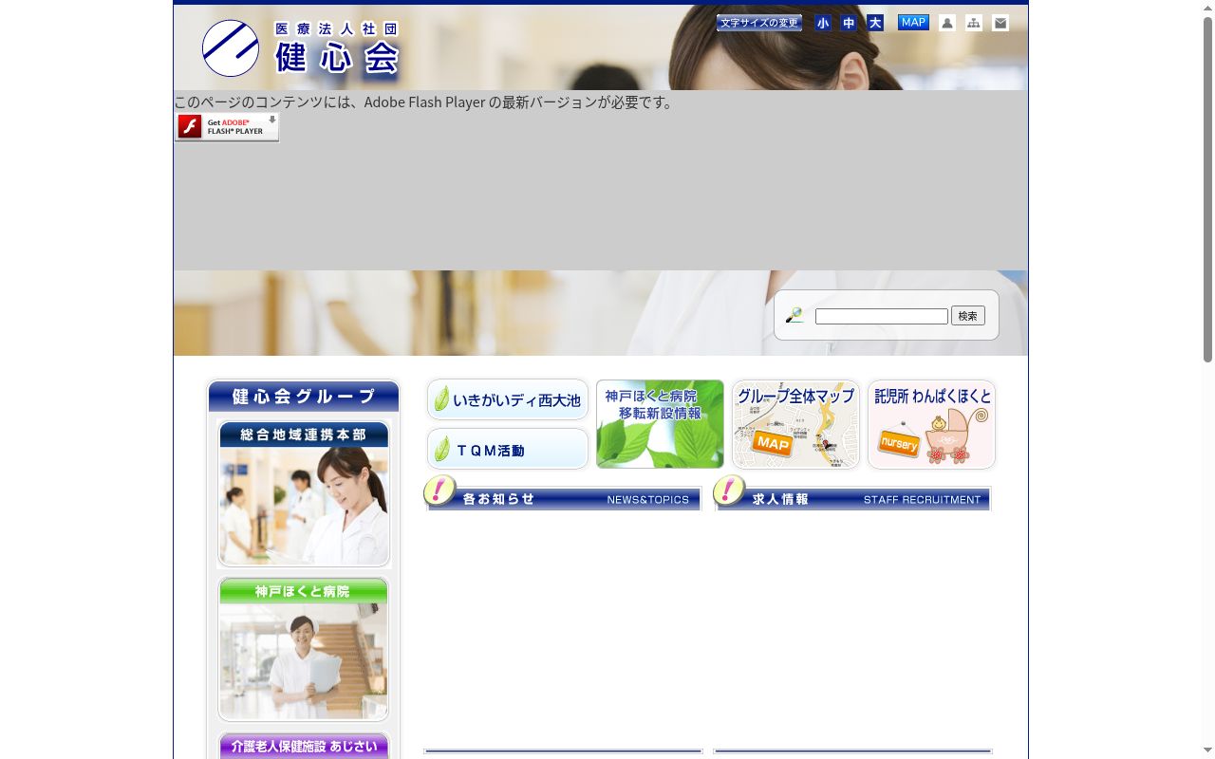Click the mail envelope icon in the header

[x=1000, y=23]
